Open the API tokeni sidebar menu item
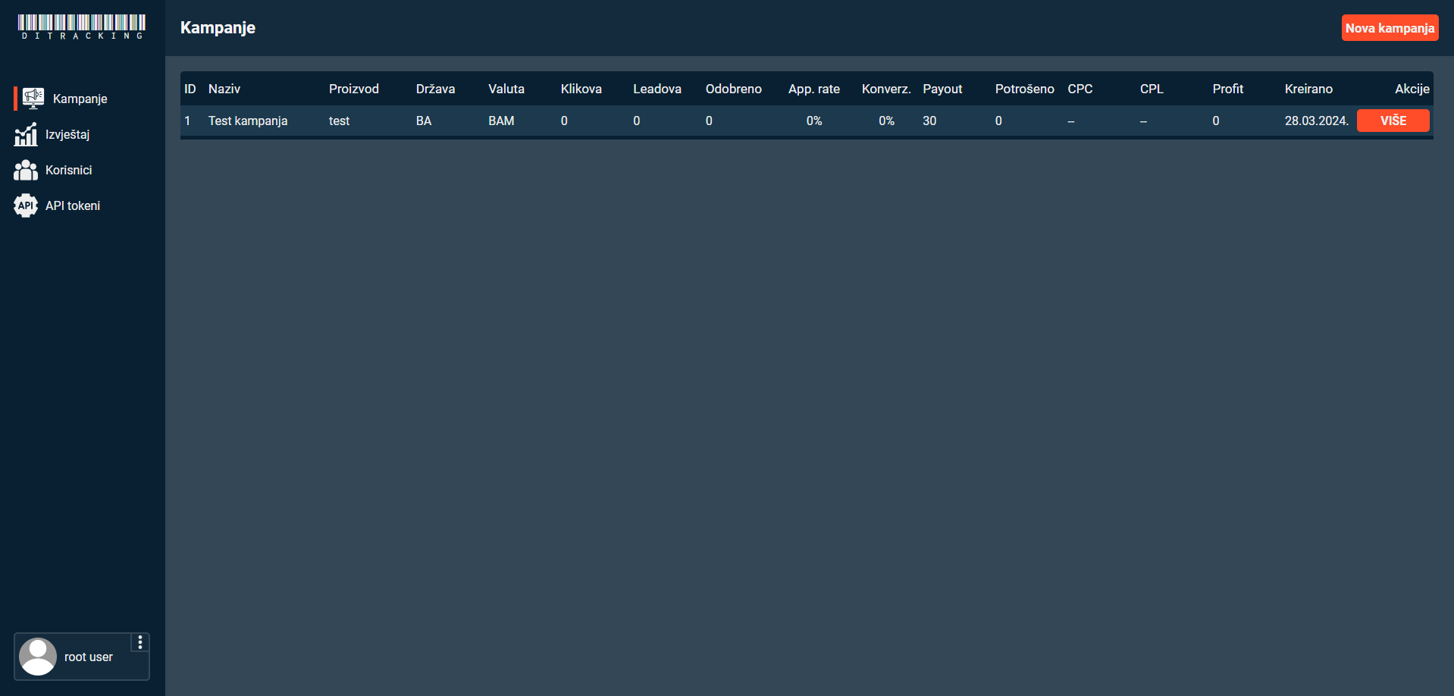The height and width of the screenshot is (696, 1454). coord(83,205)
